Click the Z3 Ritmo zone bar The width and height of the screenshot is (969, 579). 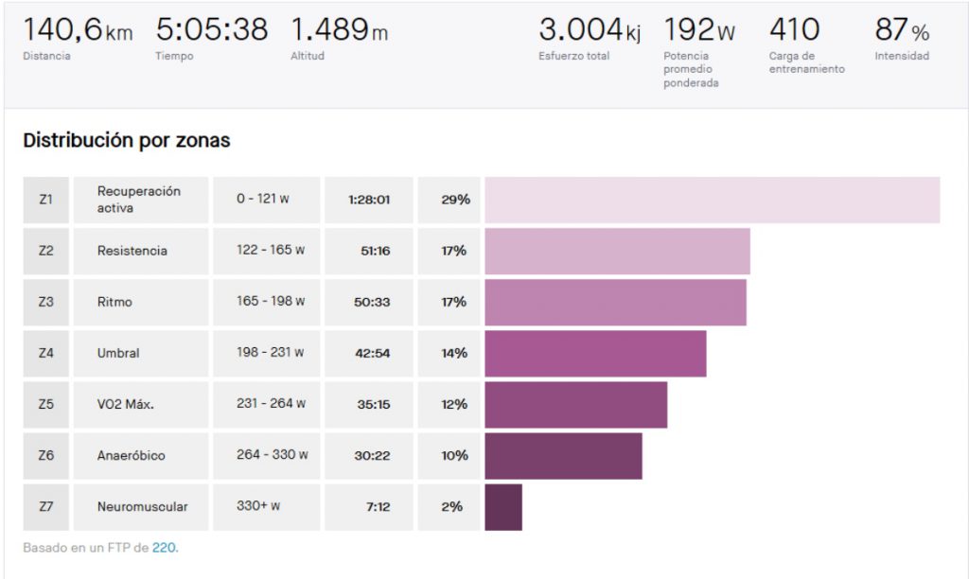point(615,302)
